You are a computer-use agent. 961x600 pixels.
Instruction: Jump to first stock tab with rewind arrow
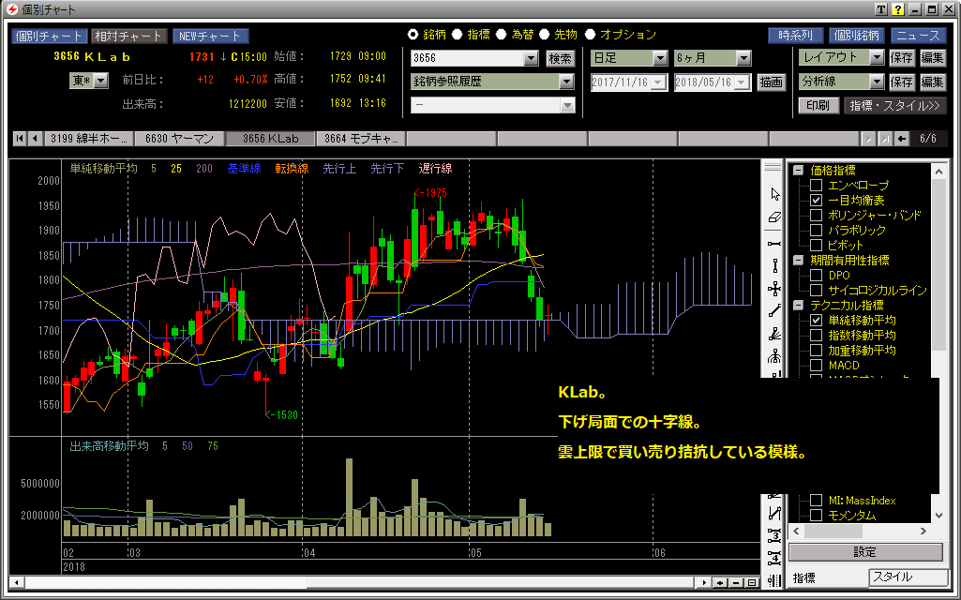point(20,139)
